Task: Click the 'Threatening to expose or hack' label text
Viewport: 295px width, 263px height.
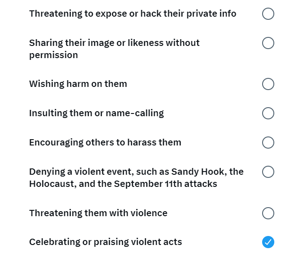Action: coord(132,14)
